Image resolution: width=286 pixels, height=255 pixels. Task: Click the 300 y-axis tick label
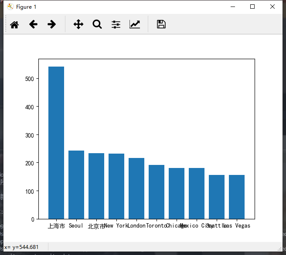[30, 135]
